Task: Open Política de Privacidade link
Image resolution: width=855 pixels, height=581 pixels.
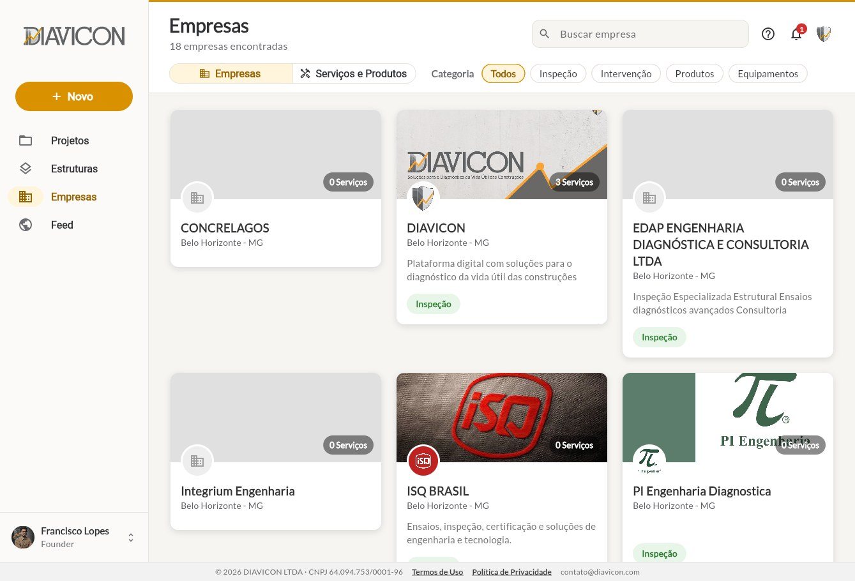Action: (511, 572)
